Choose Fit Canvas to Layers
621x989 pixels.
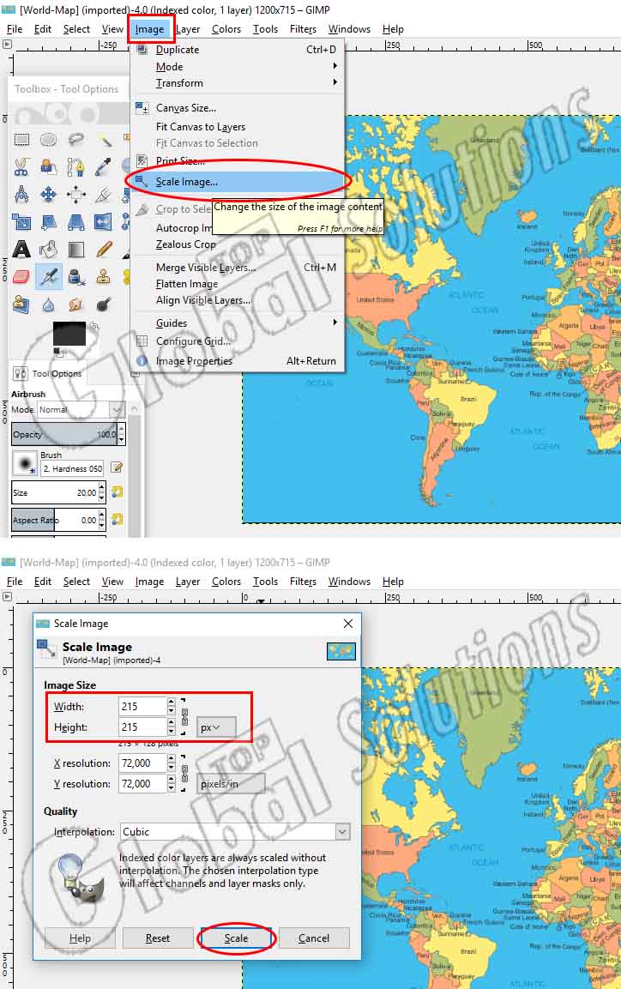(237, 127)
